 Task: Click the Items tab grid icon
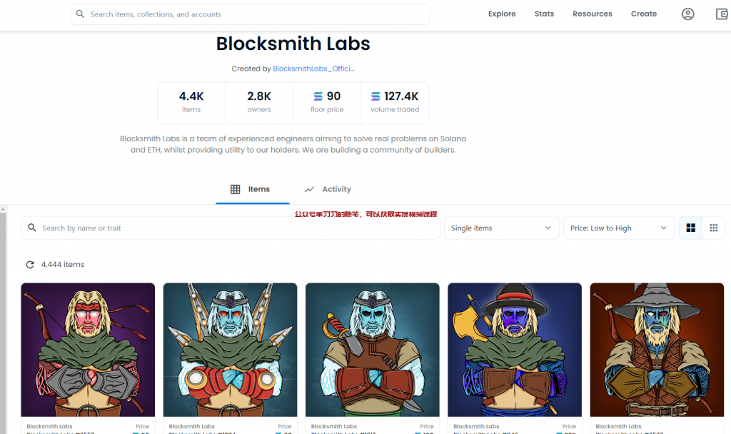point(236,189)
